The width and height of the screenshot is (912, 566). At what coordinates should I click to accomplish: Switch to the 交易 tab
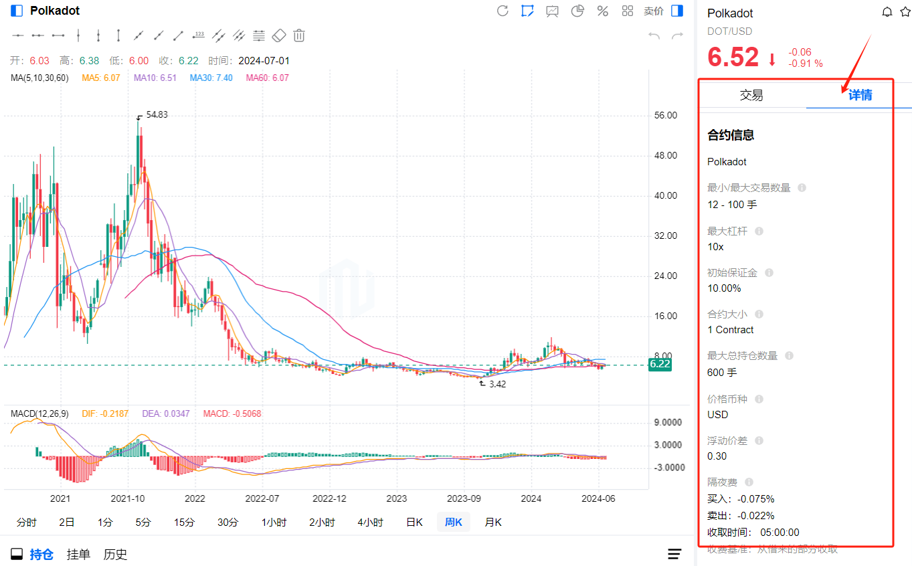click(x=751, y=95)
